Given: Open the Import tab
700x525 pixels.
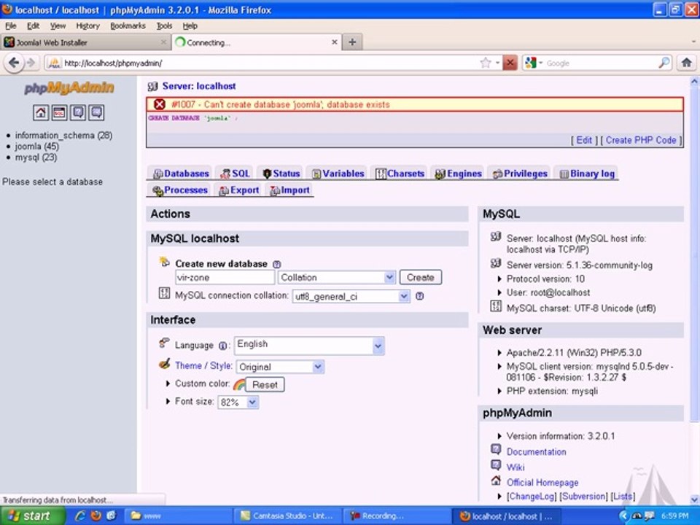Looking at the screenshot, I should click(x=290, y=190).
